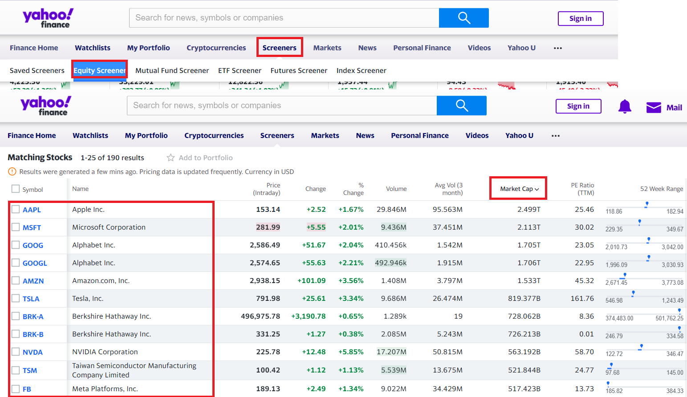Viewport: 687px width, 397px height.
Task: Open notifications via the bell icon
Action: pyautogui.click(x=625, y=107)
